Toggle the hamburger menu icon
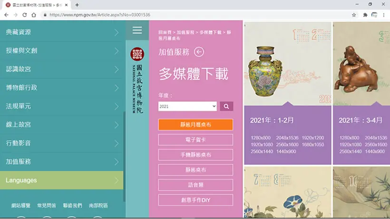Image resolution: width=390 pixels, height=219 pixels. [137, 30]
